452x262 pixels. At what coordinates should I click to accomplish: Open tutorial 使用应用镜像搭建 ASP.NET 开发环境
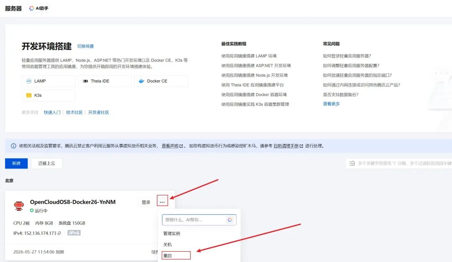pos(256,65)
